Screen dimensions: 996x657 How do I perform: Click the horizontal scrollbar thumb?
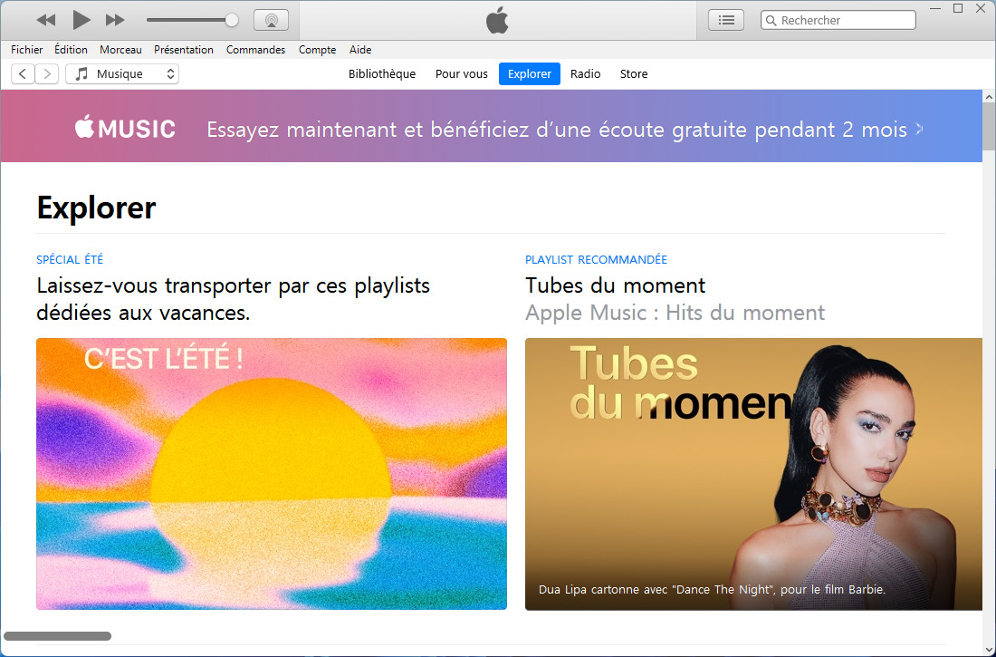click(57, 636)
